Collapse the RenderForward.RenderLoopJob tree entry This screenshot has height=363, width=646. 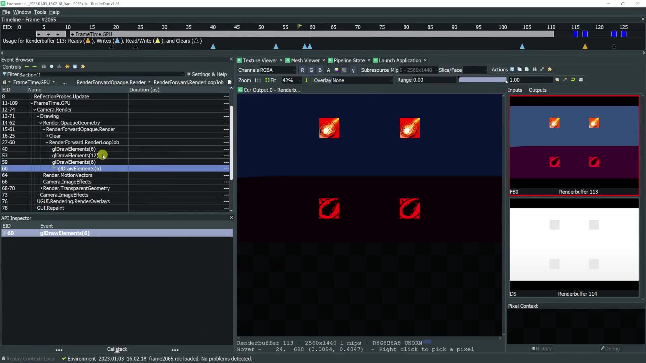pos(46,142)
